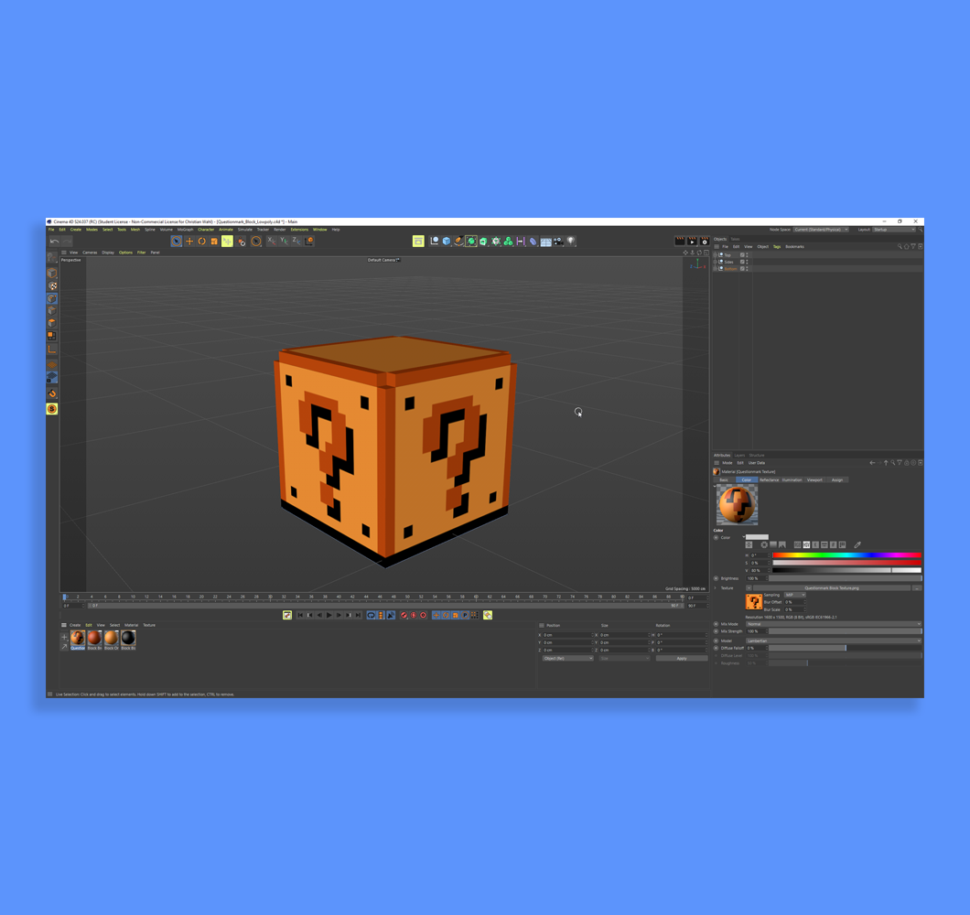
Task: Switch to the Takes tab
Action: 735,239
